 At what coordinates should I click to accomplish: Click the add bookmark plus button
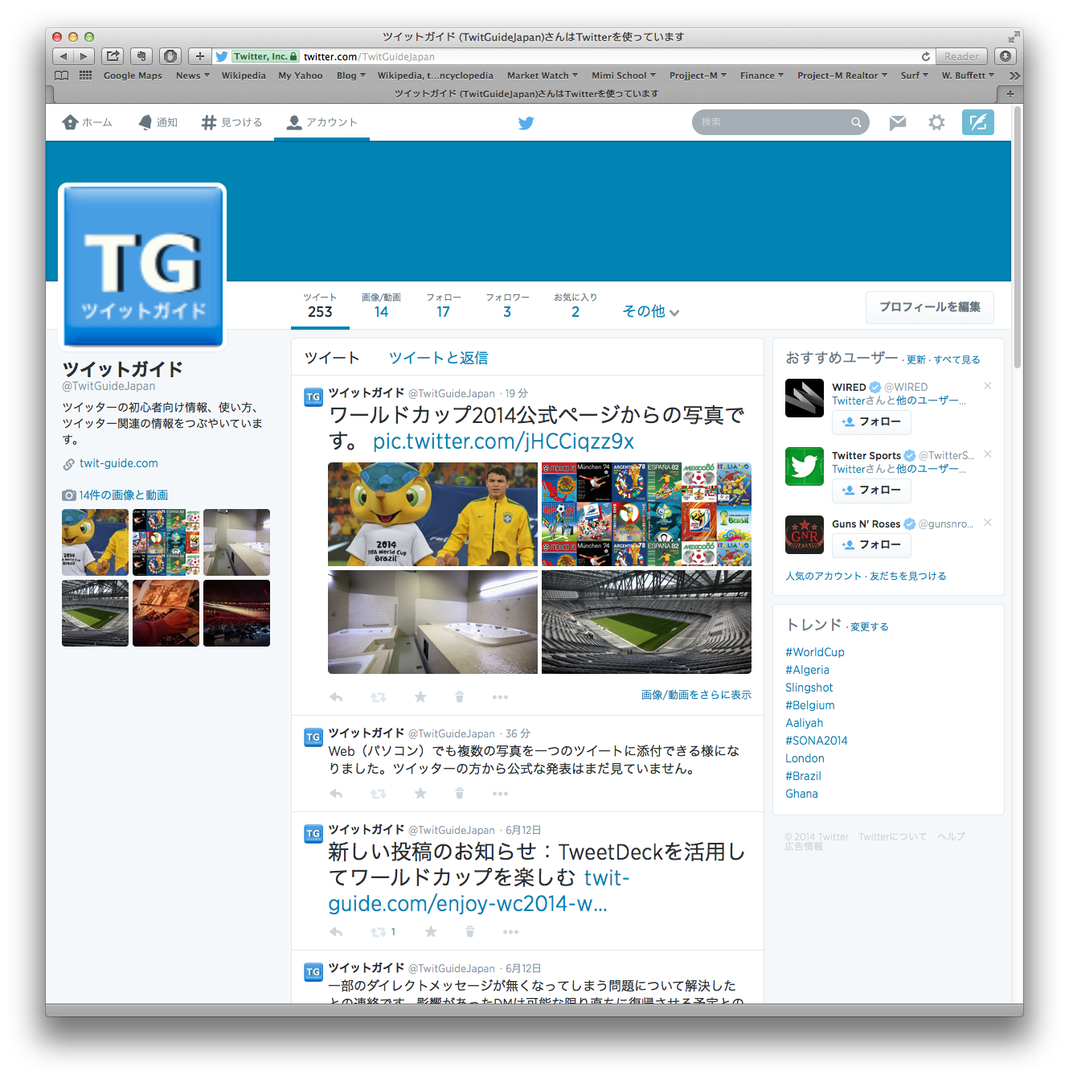[x=200, y=56]
